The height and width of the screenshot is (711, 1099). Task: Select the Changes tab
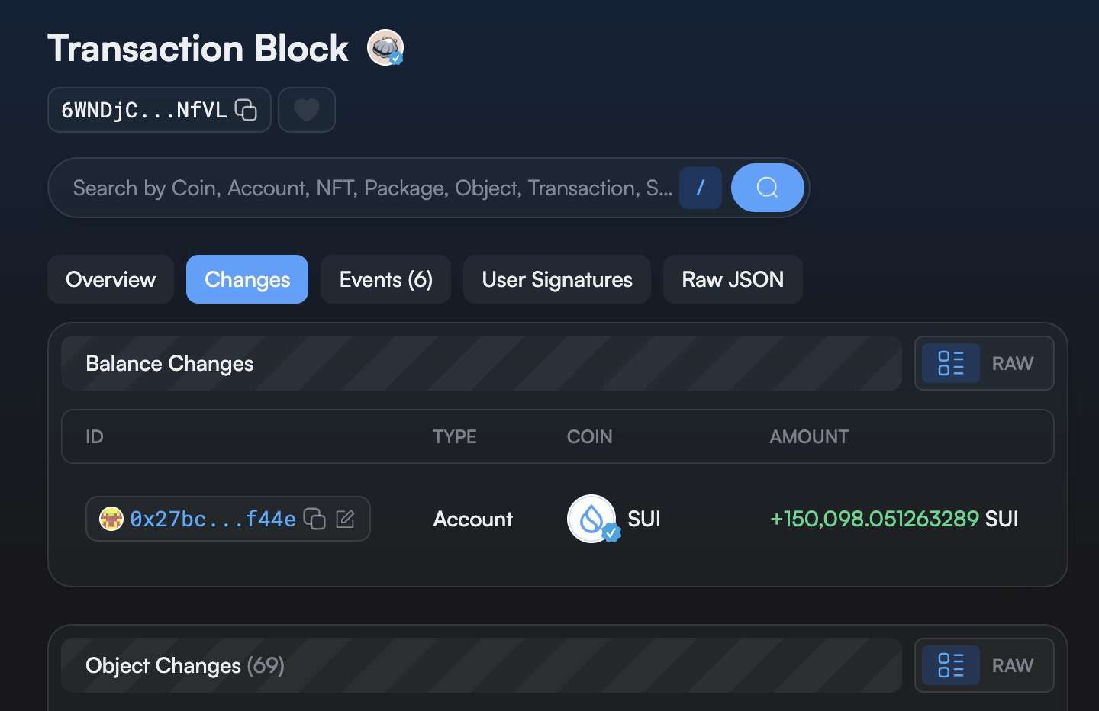[x=247, y=279]
